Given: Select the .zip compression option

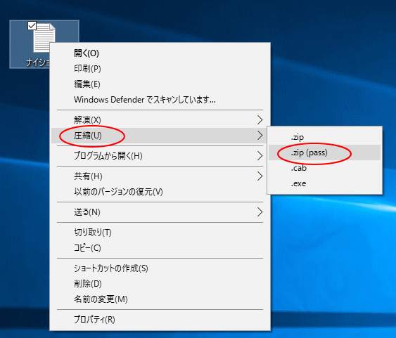Looking at the screenshot, I should click(x=324, y=137).
